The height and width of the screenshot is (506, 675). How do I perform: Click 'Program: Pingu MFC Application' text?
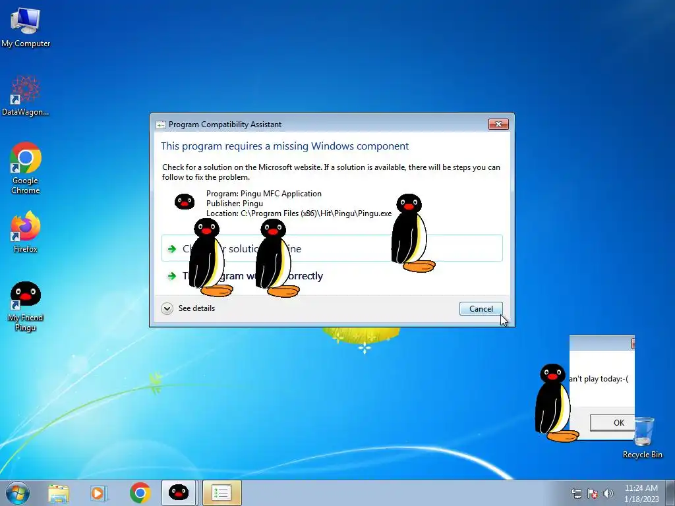click(264, 194)
